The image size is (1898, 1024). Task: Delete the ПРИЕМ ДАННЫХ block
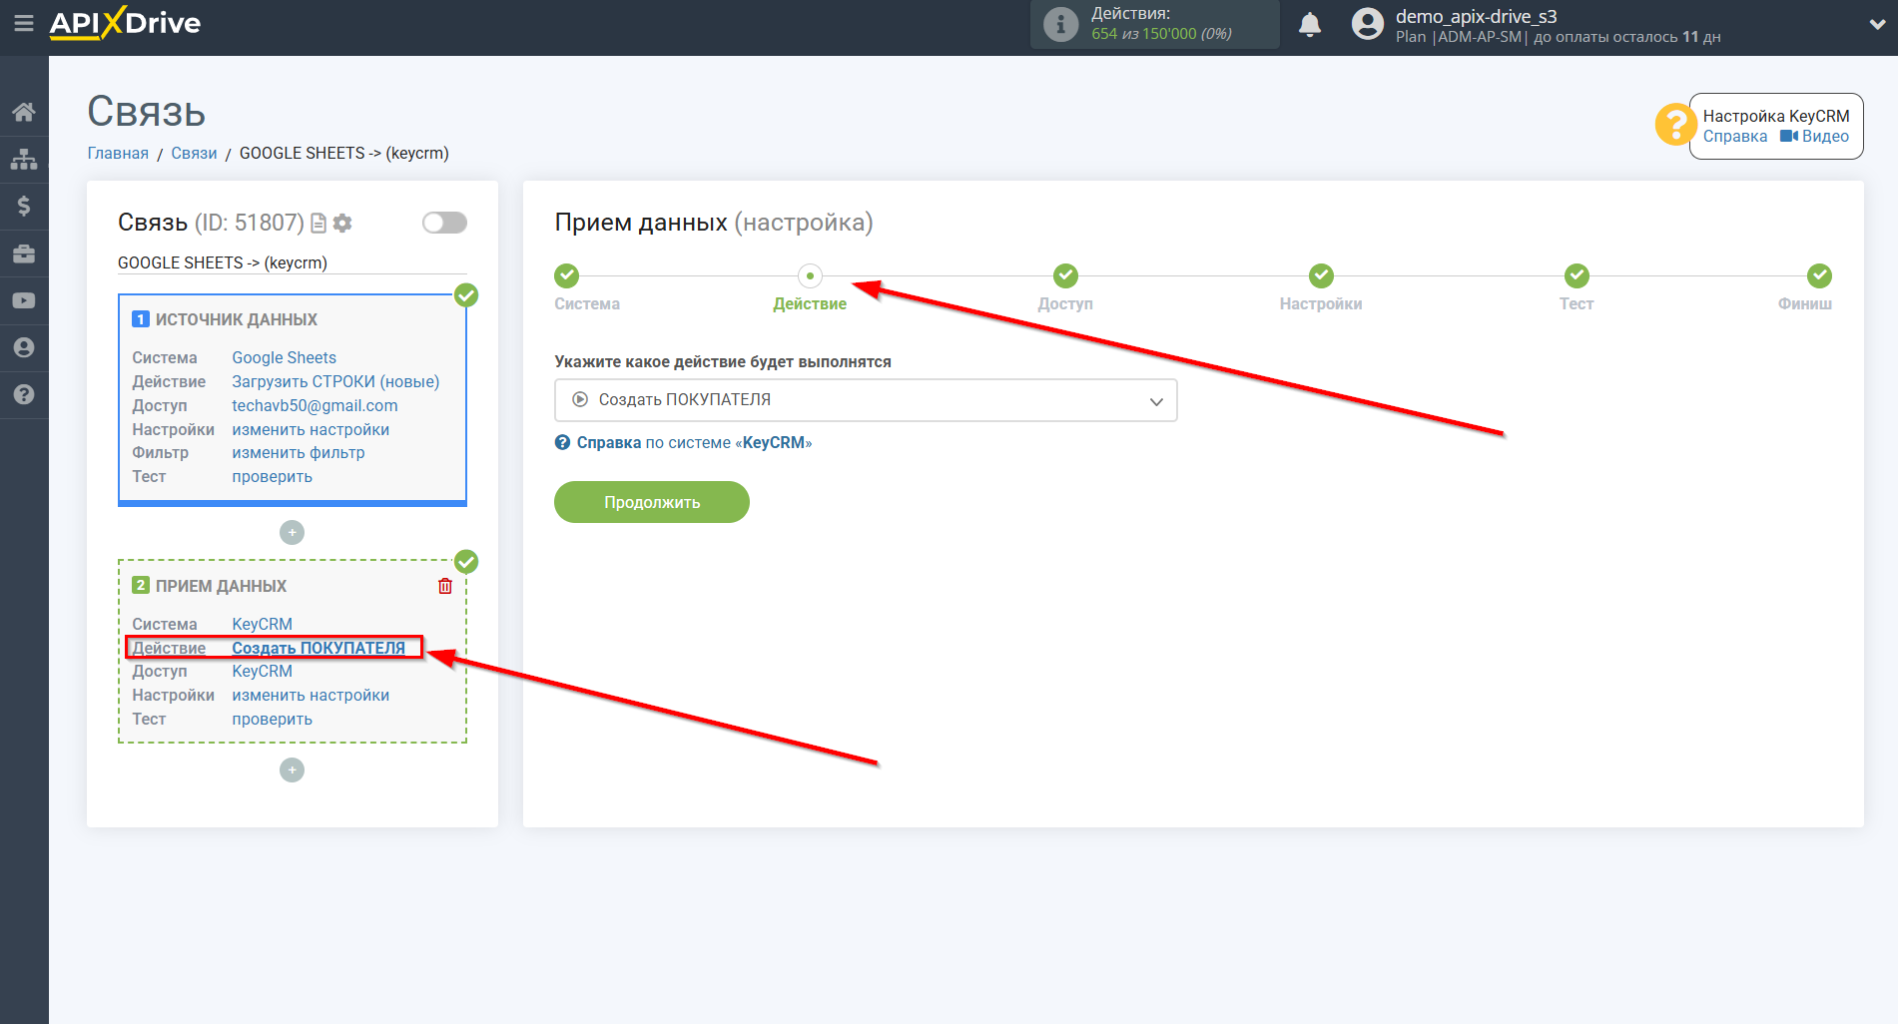click(445, 586)
